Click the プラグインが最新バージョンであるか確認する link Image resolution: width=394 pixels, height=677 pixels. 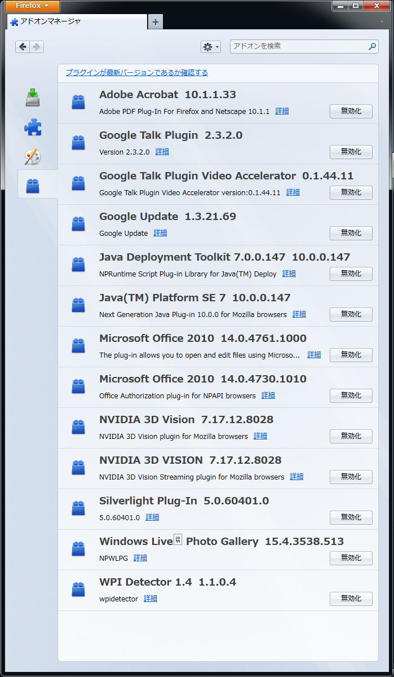coord(136,73)
